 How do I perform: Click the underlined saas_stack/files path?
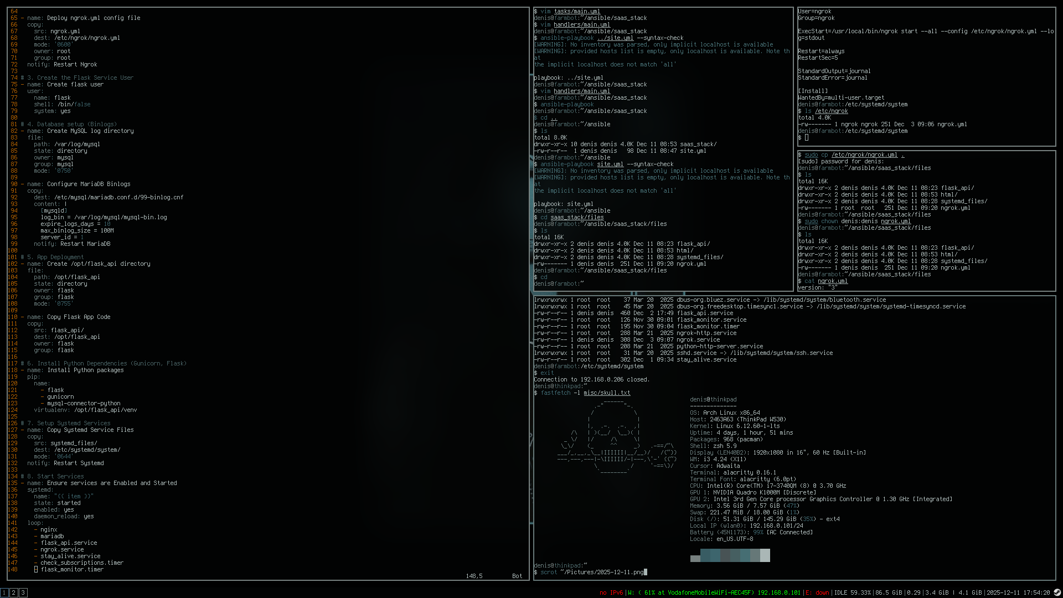(x=577, y=217)
